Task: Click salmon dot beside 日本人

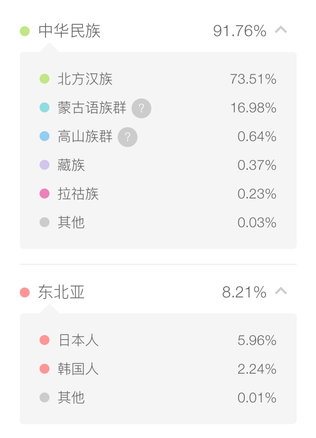Action: (45, 340)
